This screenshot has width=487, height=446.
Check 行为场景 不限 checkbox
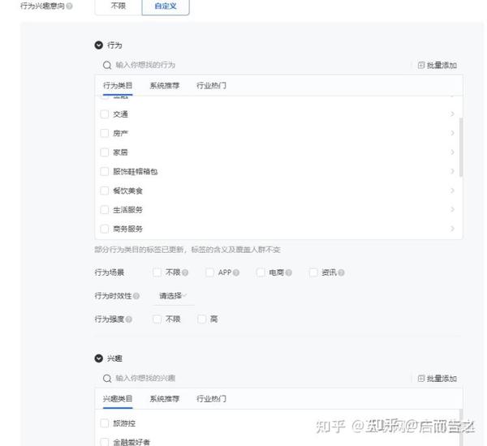[157, 272]
